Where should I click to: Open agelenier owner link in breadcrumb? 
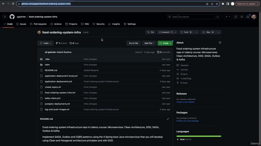coord(21,17)
